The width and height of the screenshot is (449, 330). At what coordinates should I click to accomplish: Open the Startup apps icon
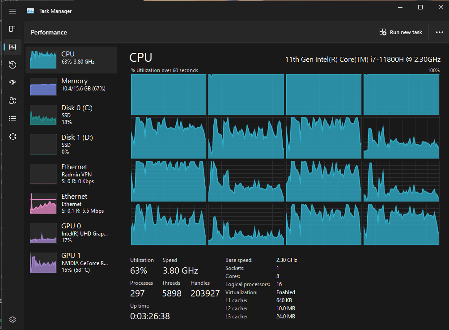[x=12, y=82]
